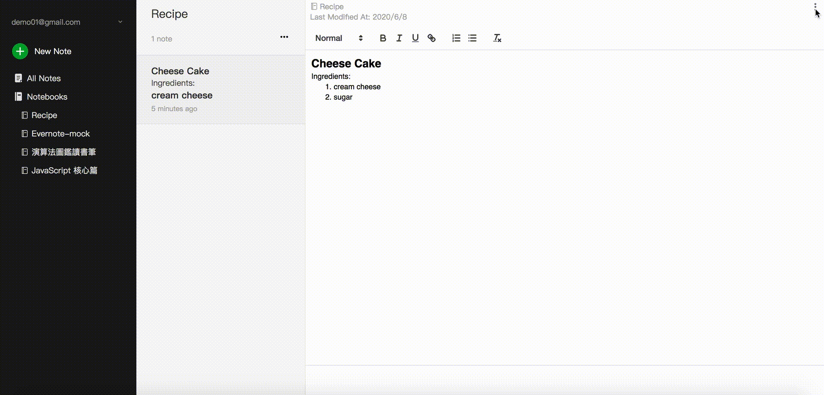Click the Notebooks label
Screen dimensions: 824x395
tap(47, 97)
